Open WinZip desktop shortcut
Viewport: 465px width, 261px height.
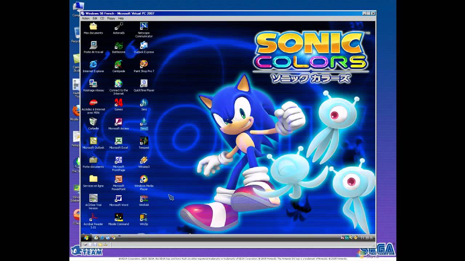(144, 220)
